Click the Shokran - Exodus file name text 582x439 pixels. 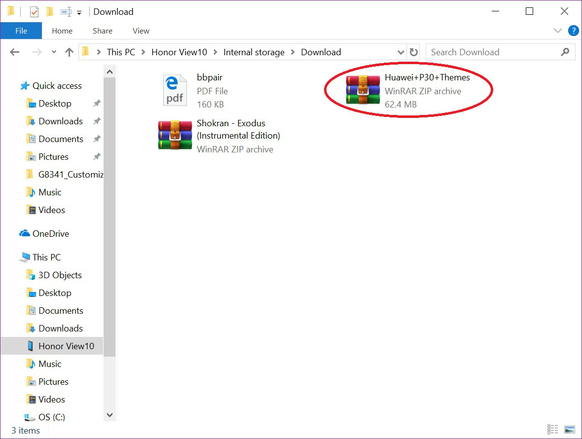[238, 130]
